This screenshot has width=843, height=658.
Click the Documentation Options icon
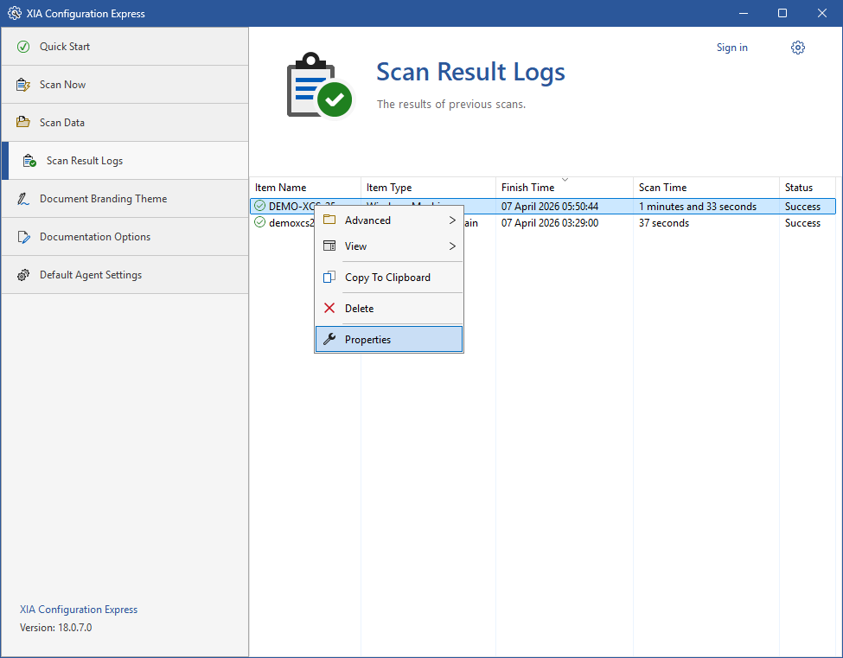[23, 237]
